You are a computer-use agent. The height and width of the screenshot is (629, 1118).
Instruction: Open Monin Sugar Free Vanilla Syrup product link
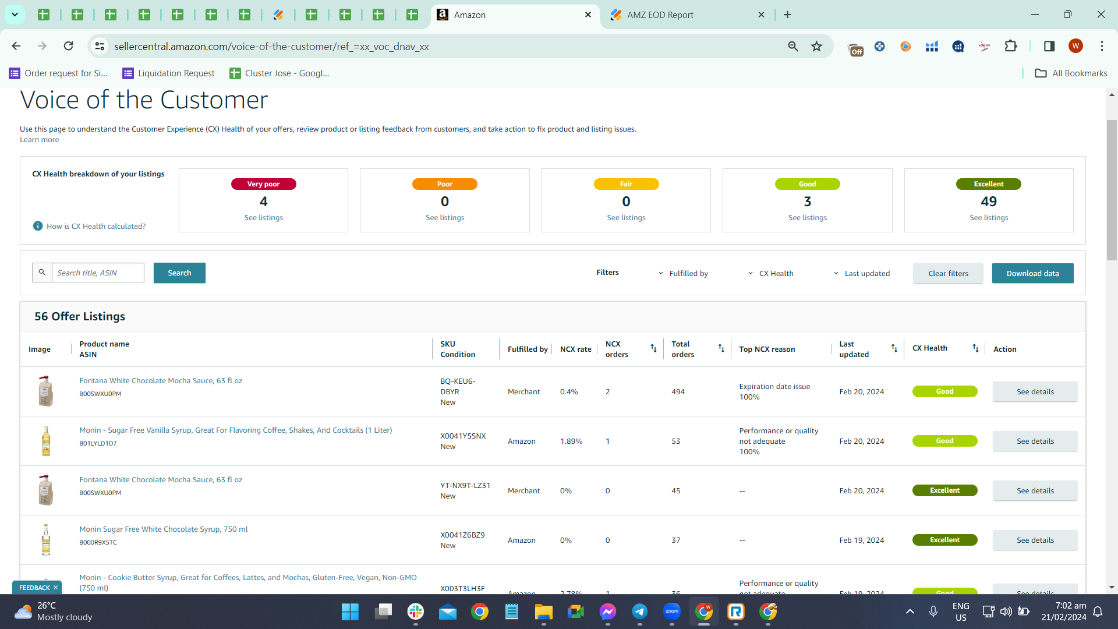(x=236, y=430)
